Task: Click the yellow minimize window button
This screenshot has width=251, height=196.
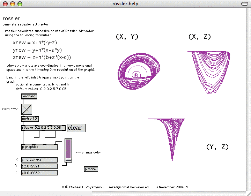Action: point(13,4)
